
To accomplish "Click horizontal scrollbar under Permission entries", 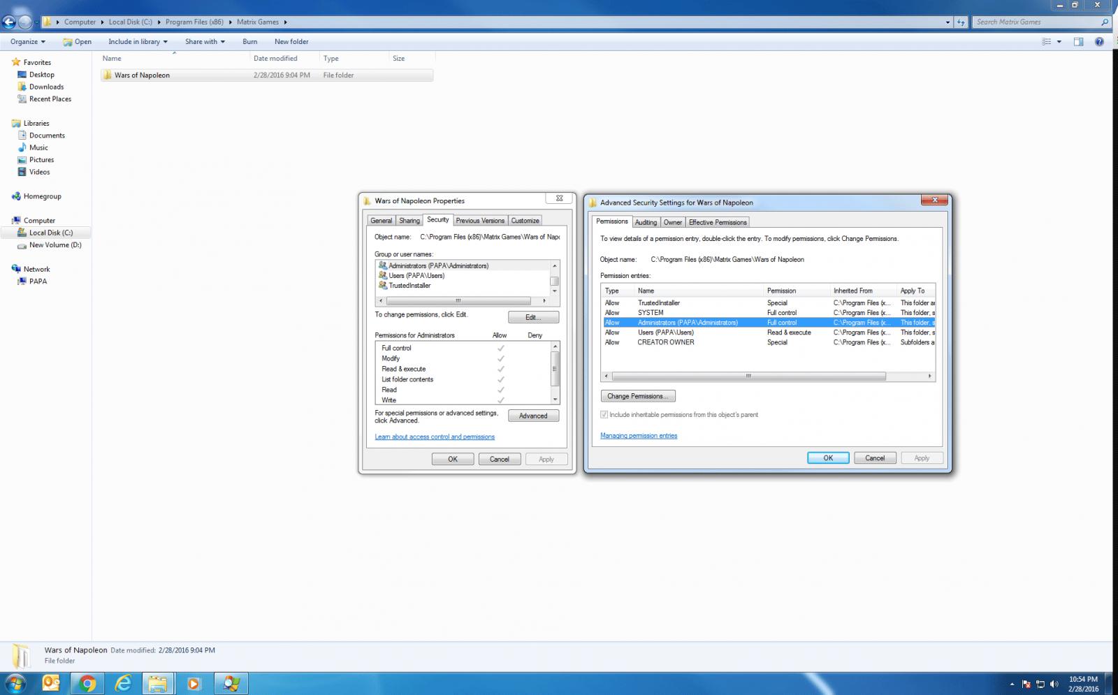I will (748, 376).
